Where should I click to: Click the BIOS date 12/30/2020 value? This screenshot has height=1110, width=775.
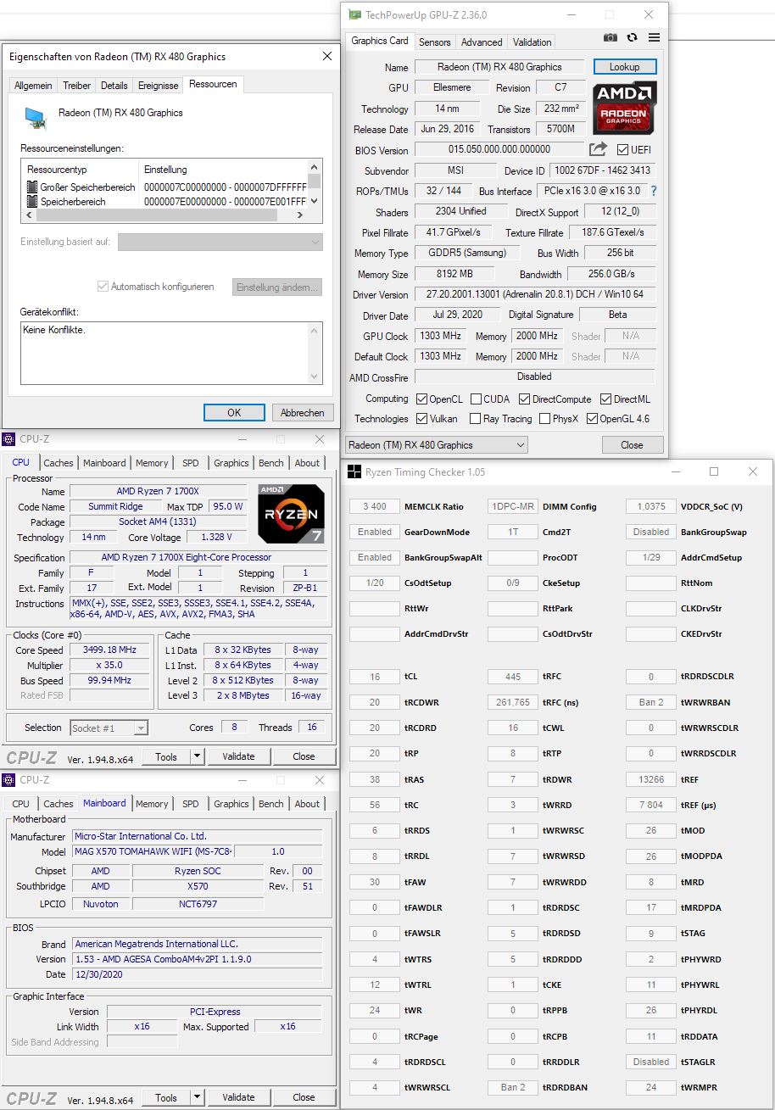[197, 974]
